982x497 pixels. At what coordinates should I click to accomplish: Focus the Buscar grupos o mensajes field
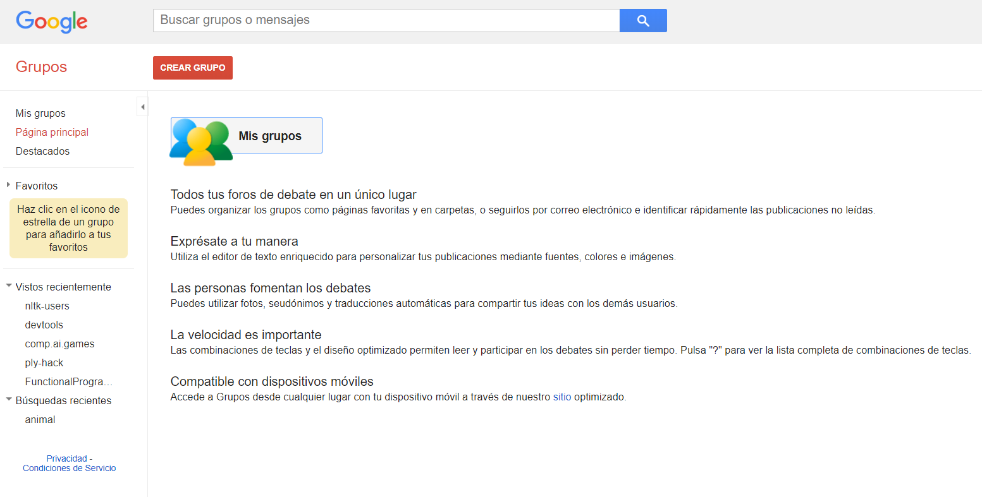(x=386, y=20)
